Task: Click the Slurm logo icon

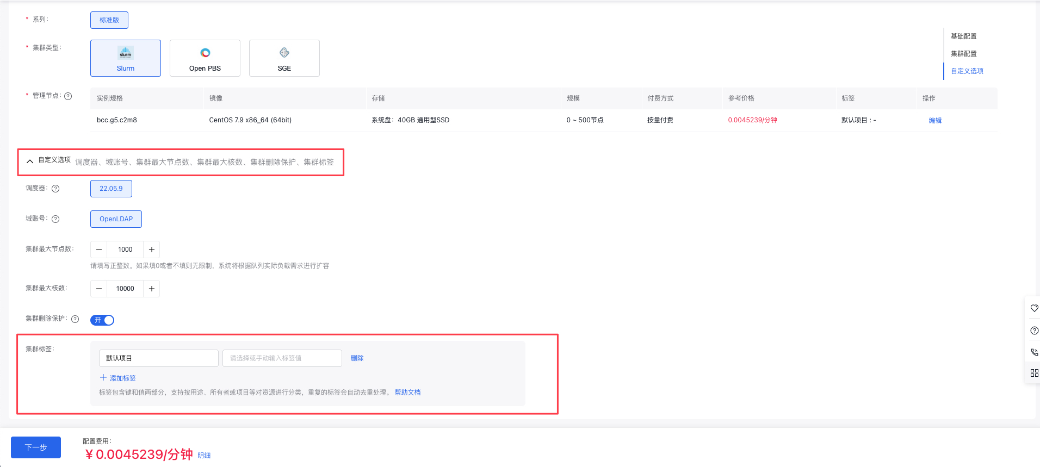Action: pos(126,53)
